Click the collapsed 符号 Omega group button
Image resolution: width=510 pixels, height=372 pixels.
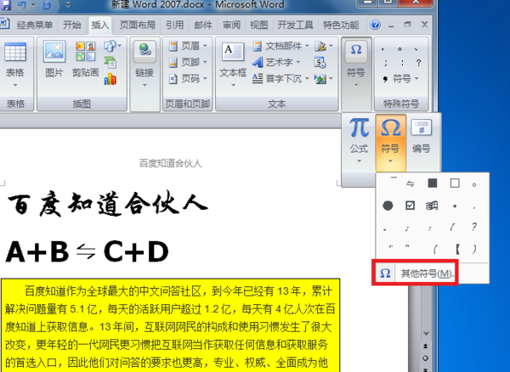point(356,65)
